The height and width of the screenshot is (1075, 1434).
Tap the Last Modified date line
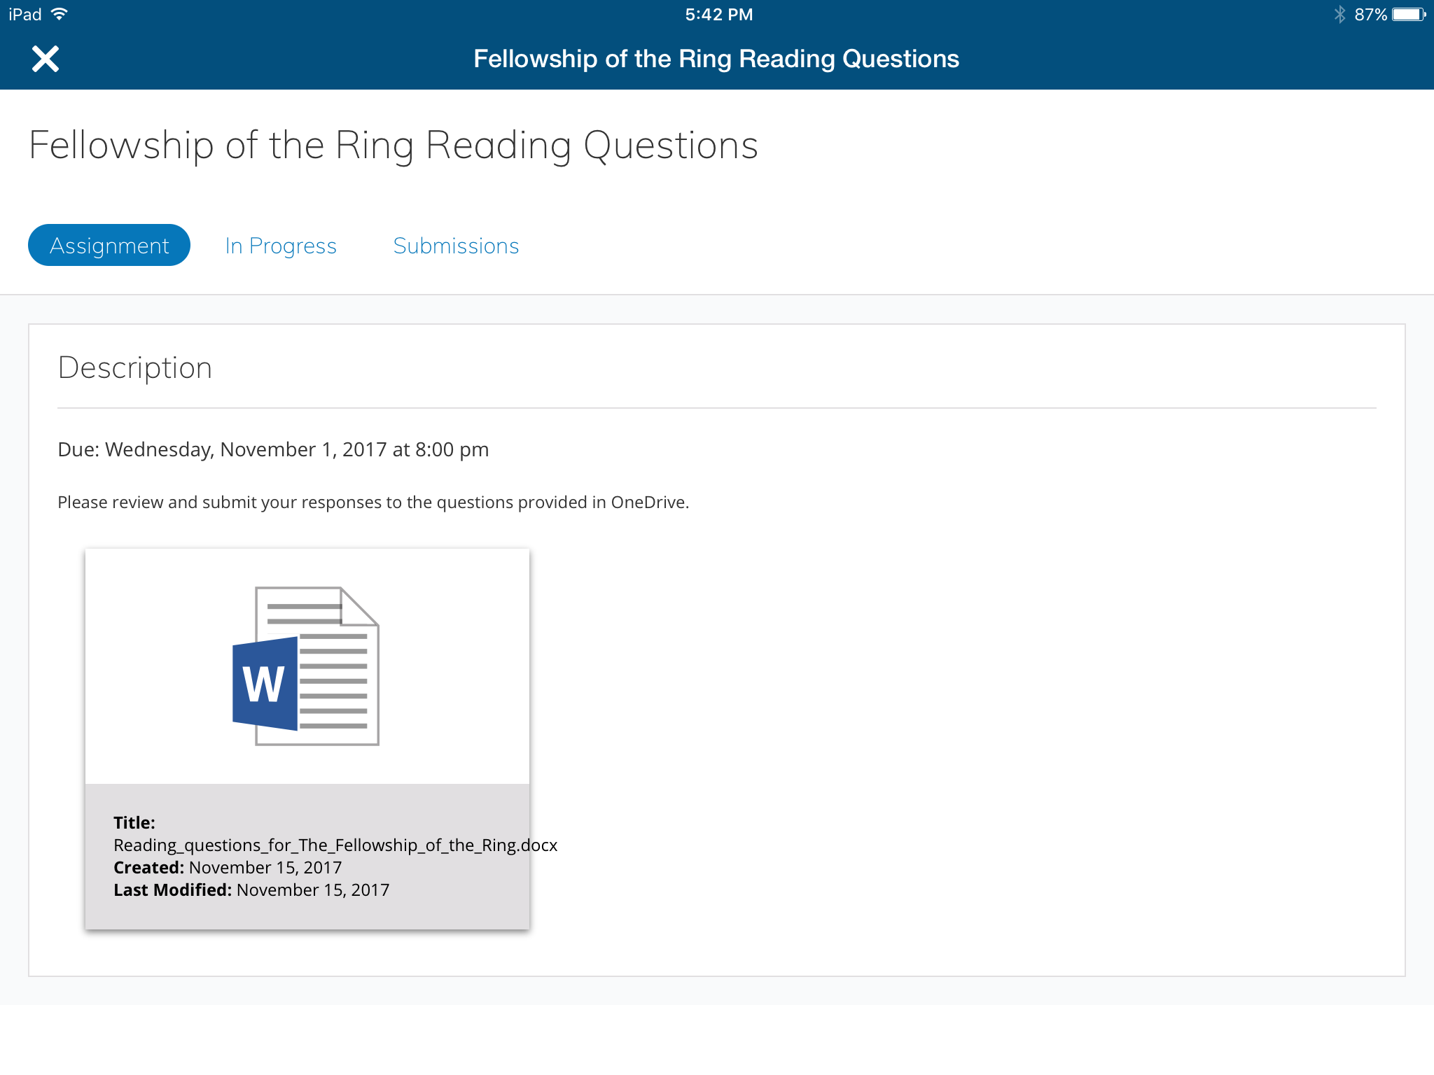click(x=251, y=890)
